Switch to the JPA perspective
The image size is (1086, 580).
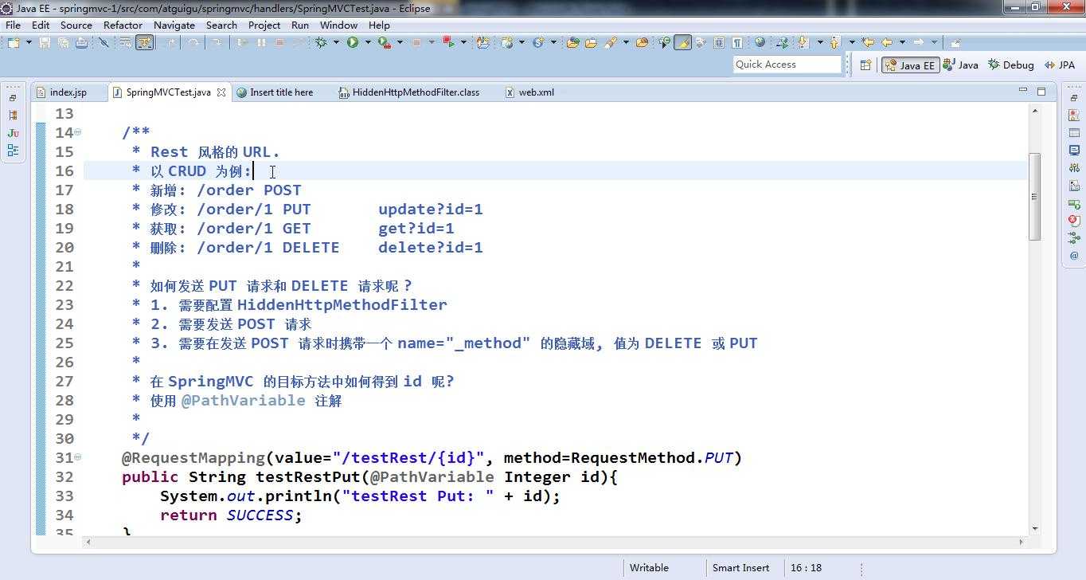(1059, 65)
